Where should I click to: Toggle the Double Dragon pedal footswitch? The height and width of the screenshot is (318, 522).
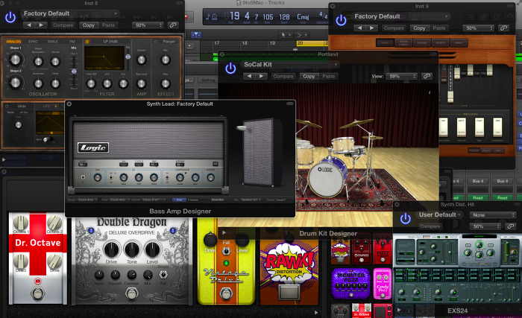click(x=132, y=294)
